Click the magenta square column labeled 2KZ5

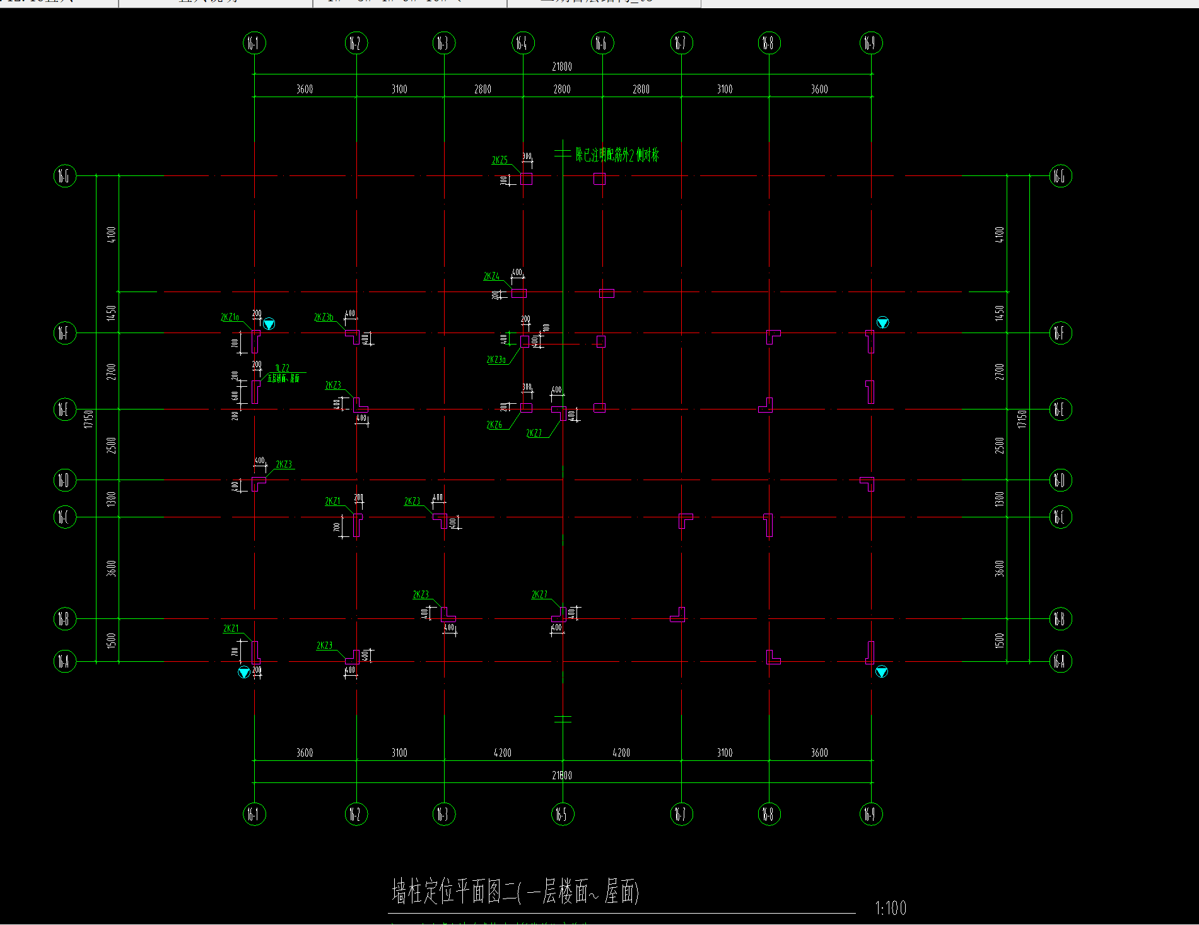click(x=526, y=179)
